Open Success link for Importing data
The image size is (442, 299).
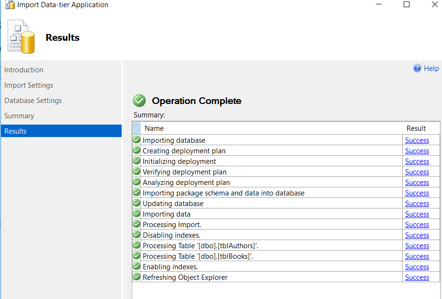coord(417,214)
